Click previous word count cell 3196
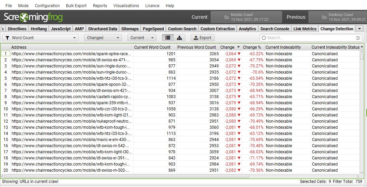 198,134
